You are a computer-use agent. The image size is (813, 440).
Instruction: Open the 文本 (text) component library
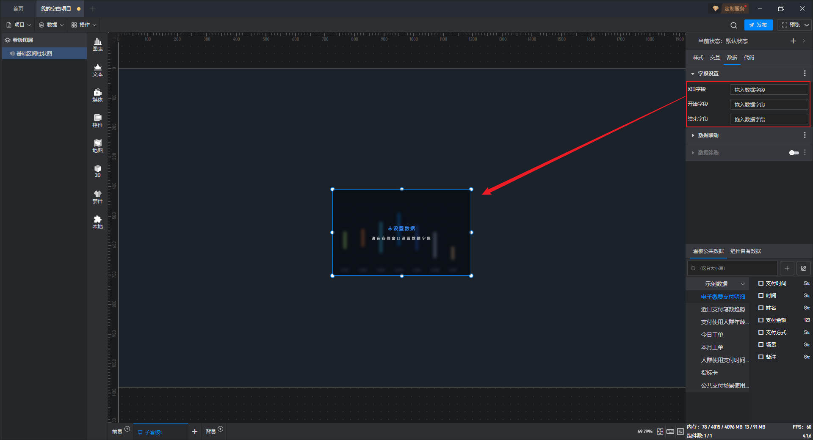(97, 70)
